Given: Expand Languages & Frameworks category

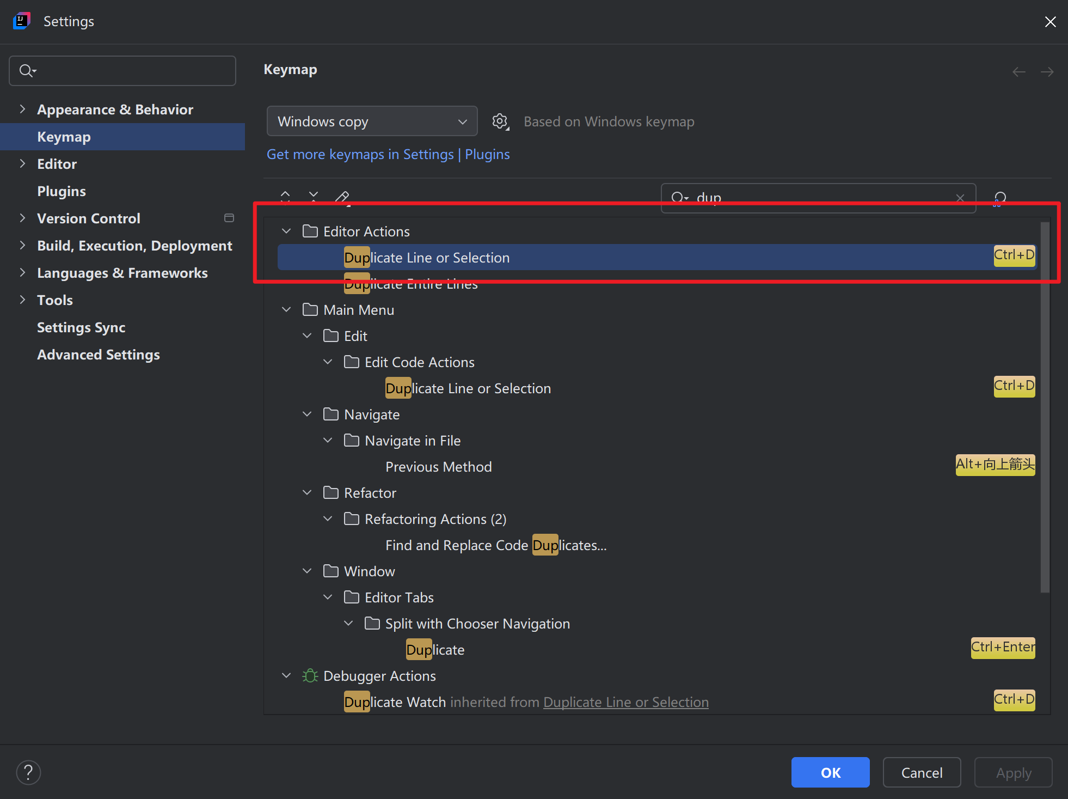Looking at the screenshot, I should [x=22, y=272].
